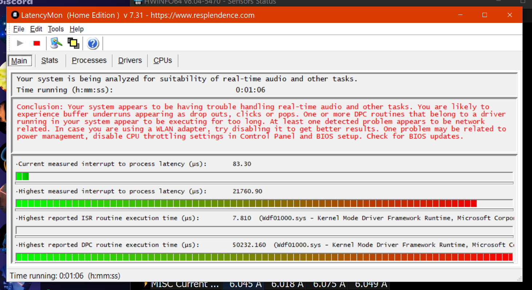This screenshot has height=290, width=532.
Task: Open the Tools menu
Action: click(x=56, y=29)
